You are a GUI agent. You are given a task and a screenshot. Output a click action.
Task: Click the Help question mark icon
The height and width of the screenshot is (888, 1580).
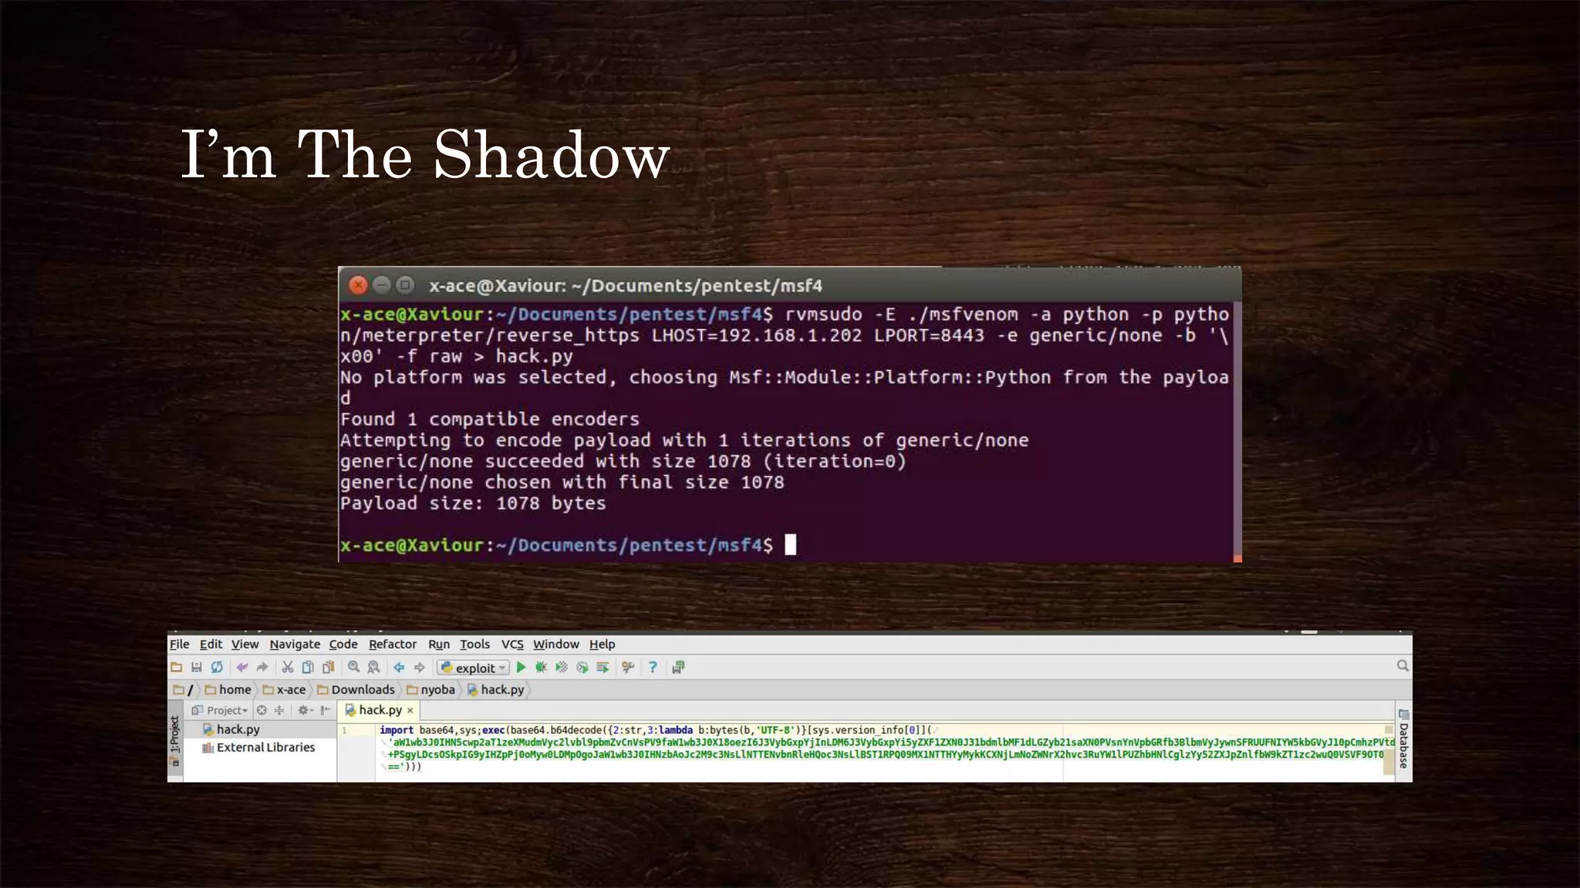click(653, 668)
